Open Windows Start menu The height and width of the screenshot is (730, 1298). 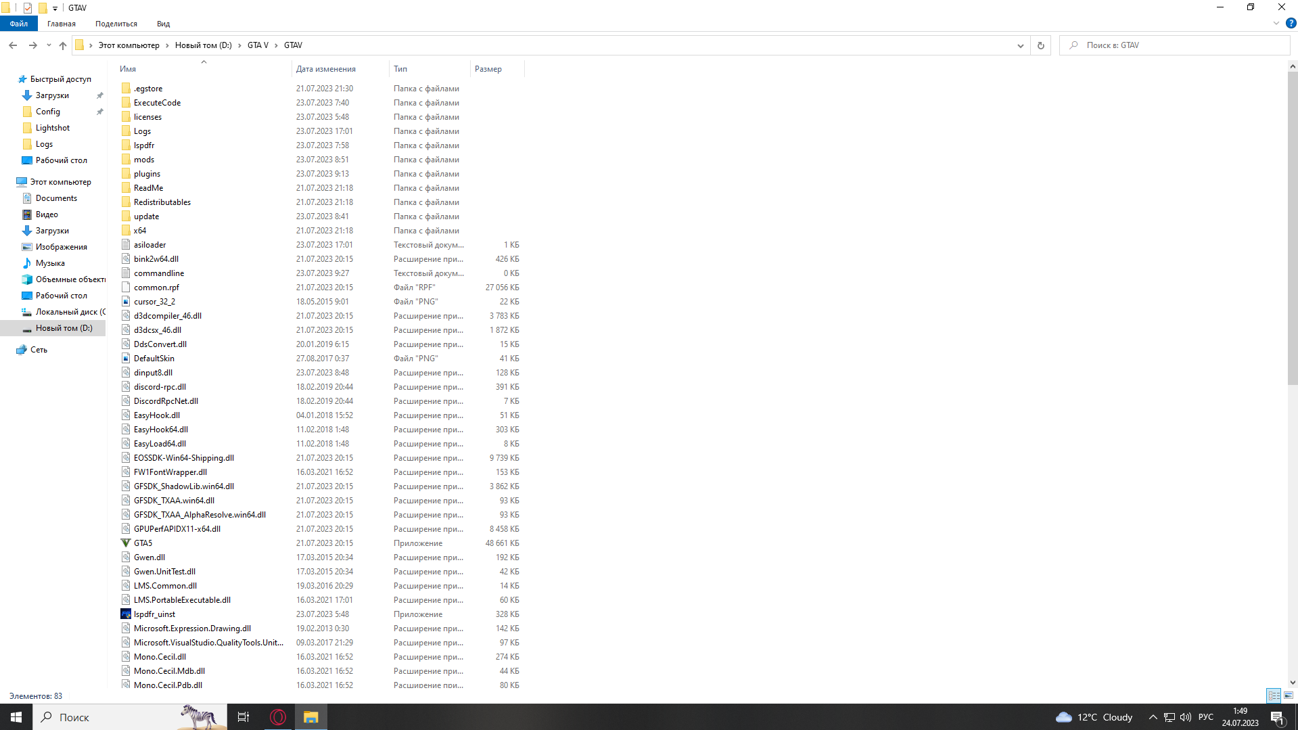pyautogui.click(x=16, y=717)
